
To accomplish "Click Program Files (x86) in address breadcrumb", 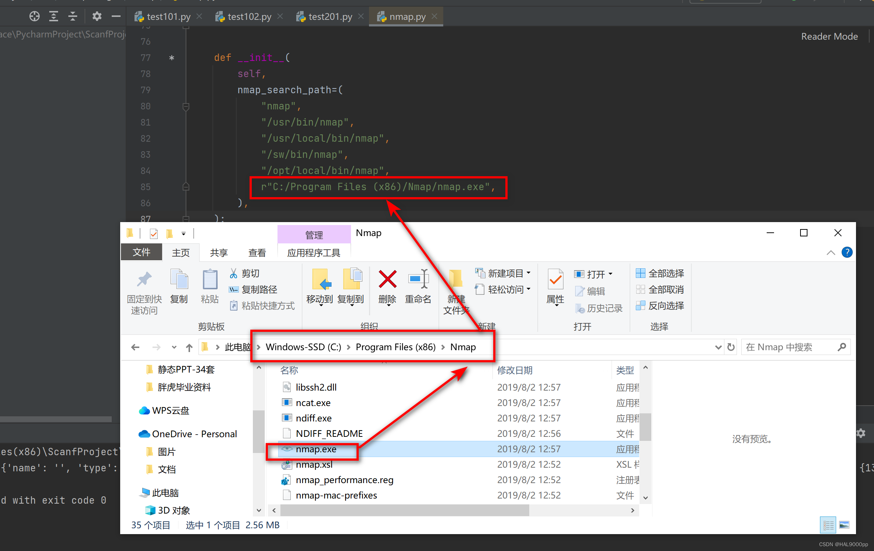I will pyautogui.click(x=395, y=347).
